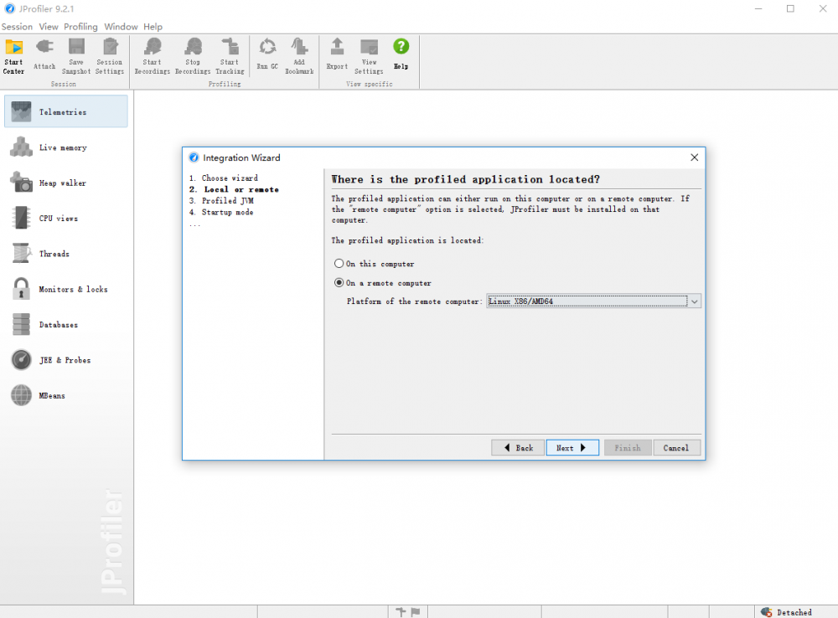Click the pin icon in status bar
This screenshot has height=618, width=838.
(x=401, y=611)
